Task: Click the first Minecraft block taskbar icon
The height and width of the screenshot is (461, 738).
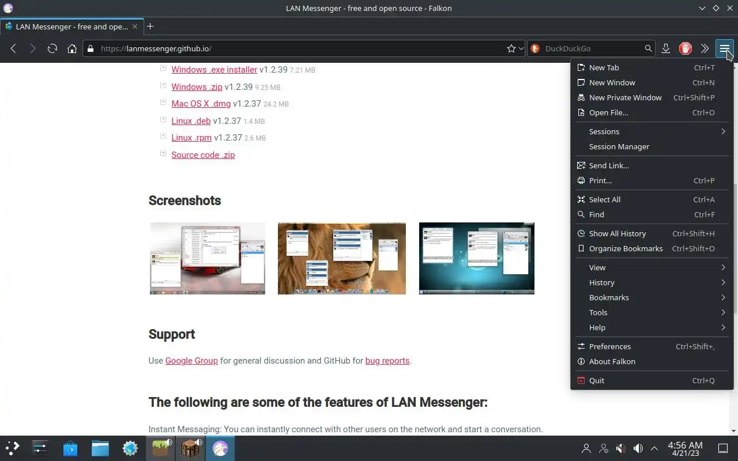Action: pyautogui.click(x=160, y=448)
